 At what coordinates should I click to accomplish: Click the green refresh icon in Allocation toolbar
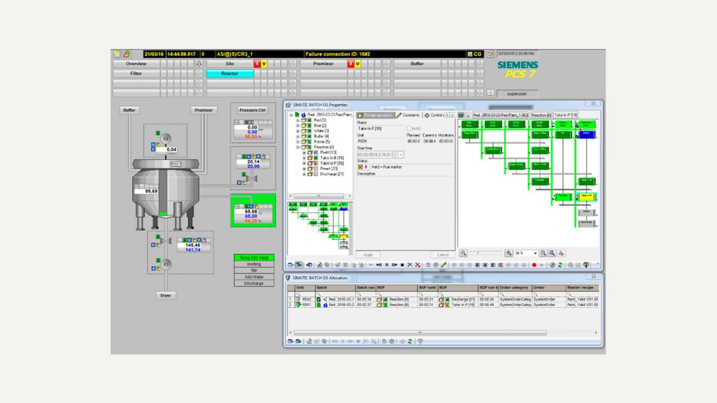(410, 341)
